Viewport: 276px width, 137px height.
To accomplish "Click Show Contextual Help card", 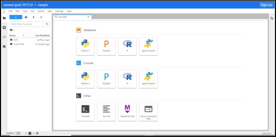I will pyautogui.click(x=149, y=112).
